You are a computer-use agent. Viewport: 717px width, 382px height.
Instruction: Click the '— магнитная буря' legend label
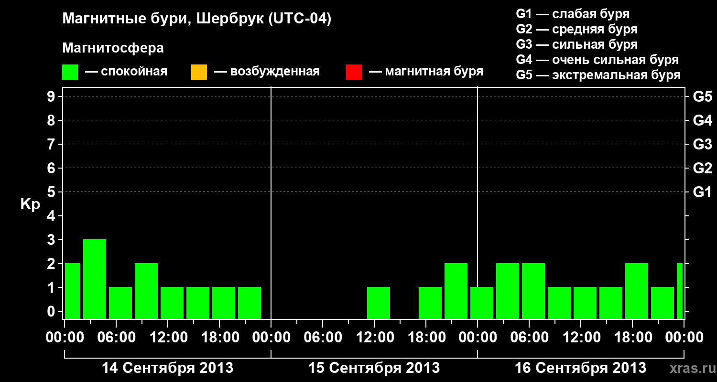(x=426, y=72)
